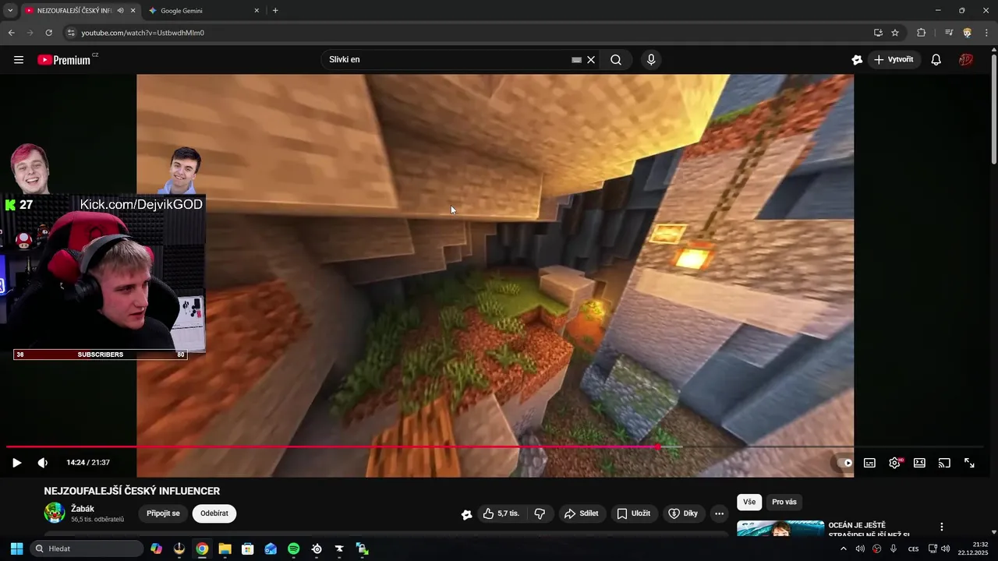Open the YouTube hamburger guide menu

pyautogui.click(x=19, y=60)
